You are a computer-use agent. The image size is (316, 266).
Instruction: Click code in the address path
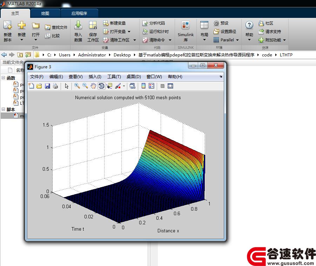click(x=267, y=55)
